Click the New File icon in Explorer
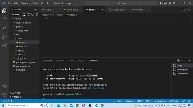The height and width of the screenshot is (108, 193). [x=24, y=14]
